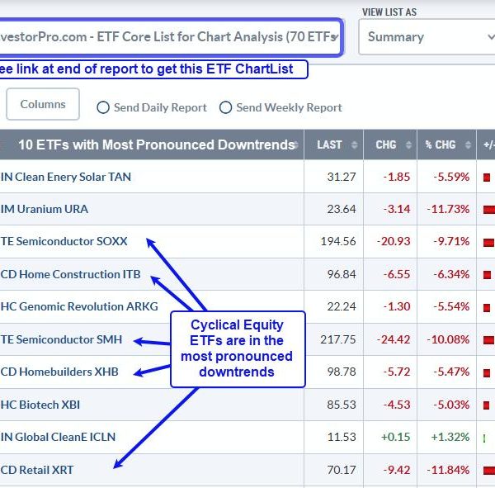Click the green change bar for ICLN
The width and height of the screenshot is (495, 488).
click(484, 438)
